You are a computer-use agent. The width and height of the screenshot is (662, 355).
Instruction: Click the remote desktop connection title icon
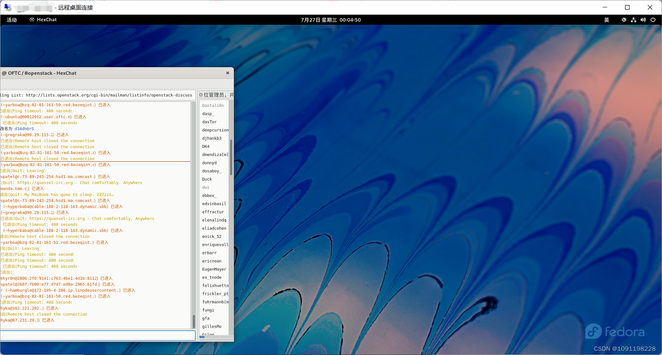pyautogui.click(x=8, y=7)
